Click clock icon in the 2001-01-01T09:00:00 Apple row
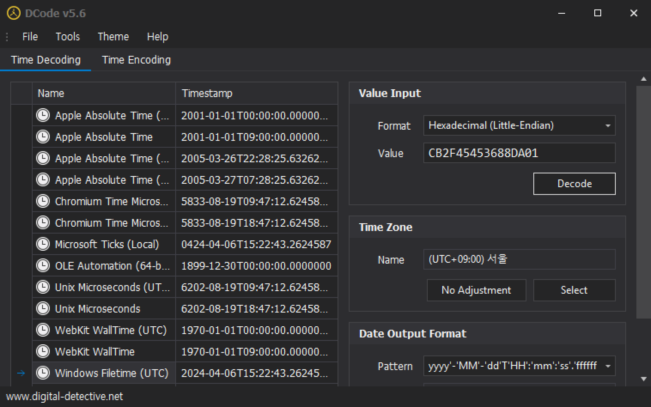This screenshot has width=651, height=407. [x=43, y=137]
